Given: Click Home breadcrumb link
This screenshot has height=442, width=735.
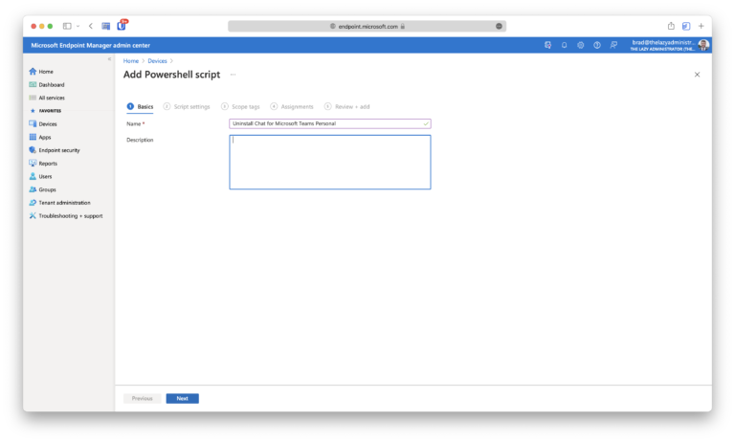Looking at the screenshot, I should point(131,61).
